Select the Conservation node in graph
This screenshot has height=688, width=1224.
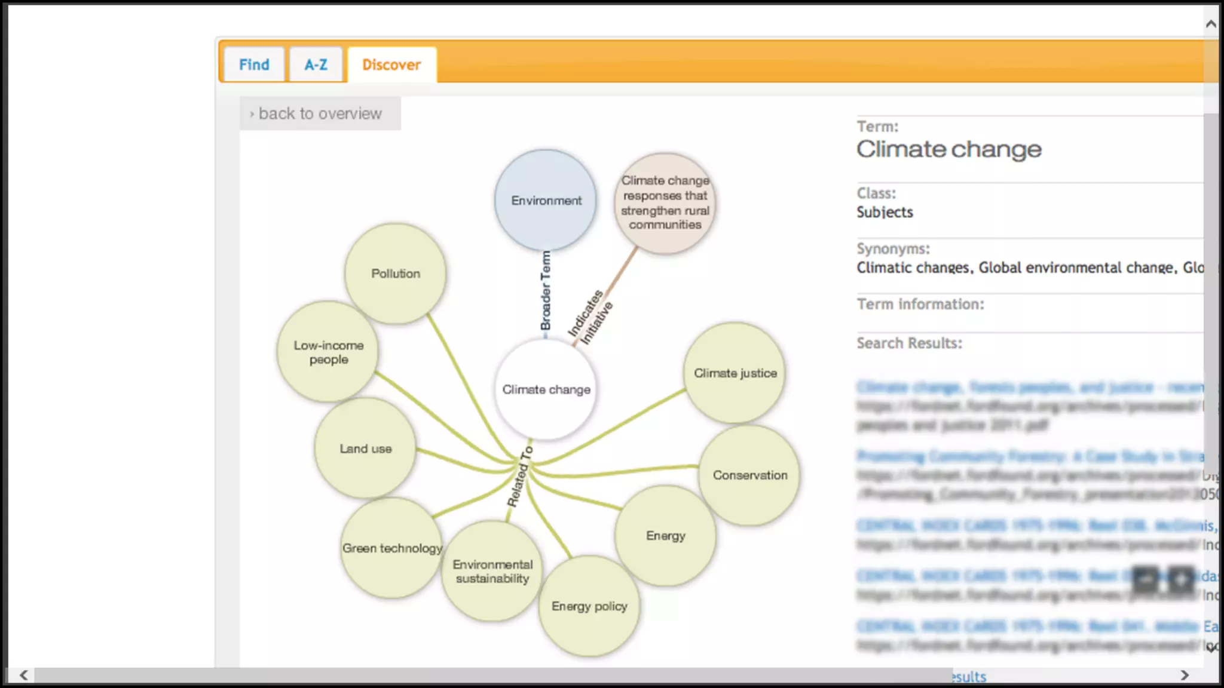click(749, 475)
